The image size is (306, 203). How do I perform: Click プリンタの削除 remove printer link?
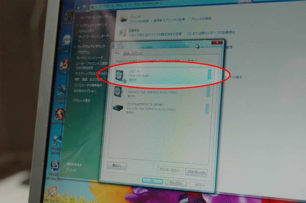pos(201,19)
